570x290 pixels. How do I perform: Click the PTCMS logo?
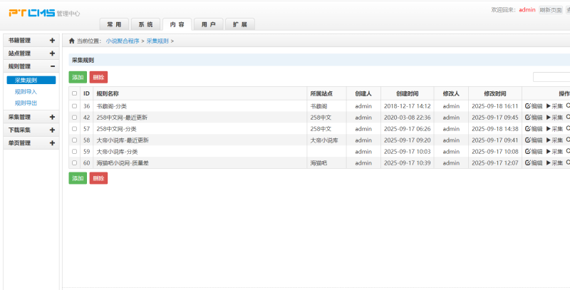[x=32, y=13]
